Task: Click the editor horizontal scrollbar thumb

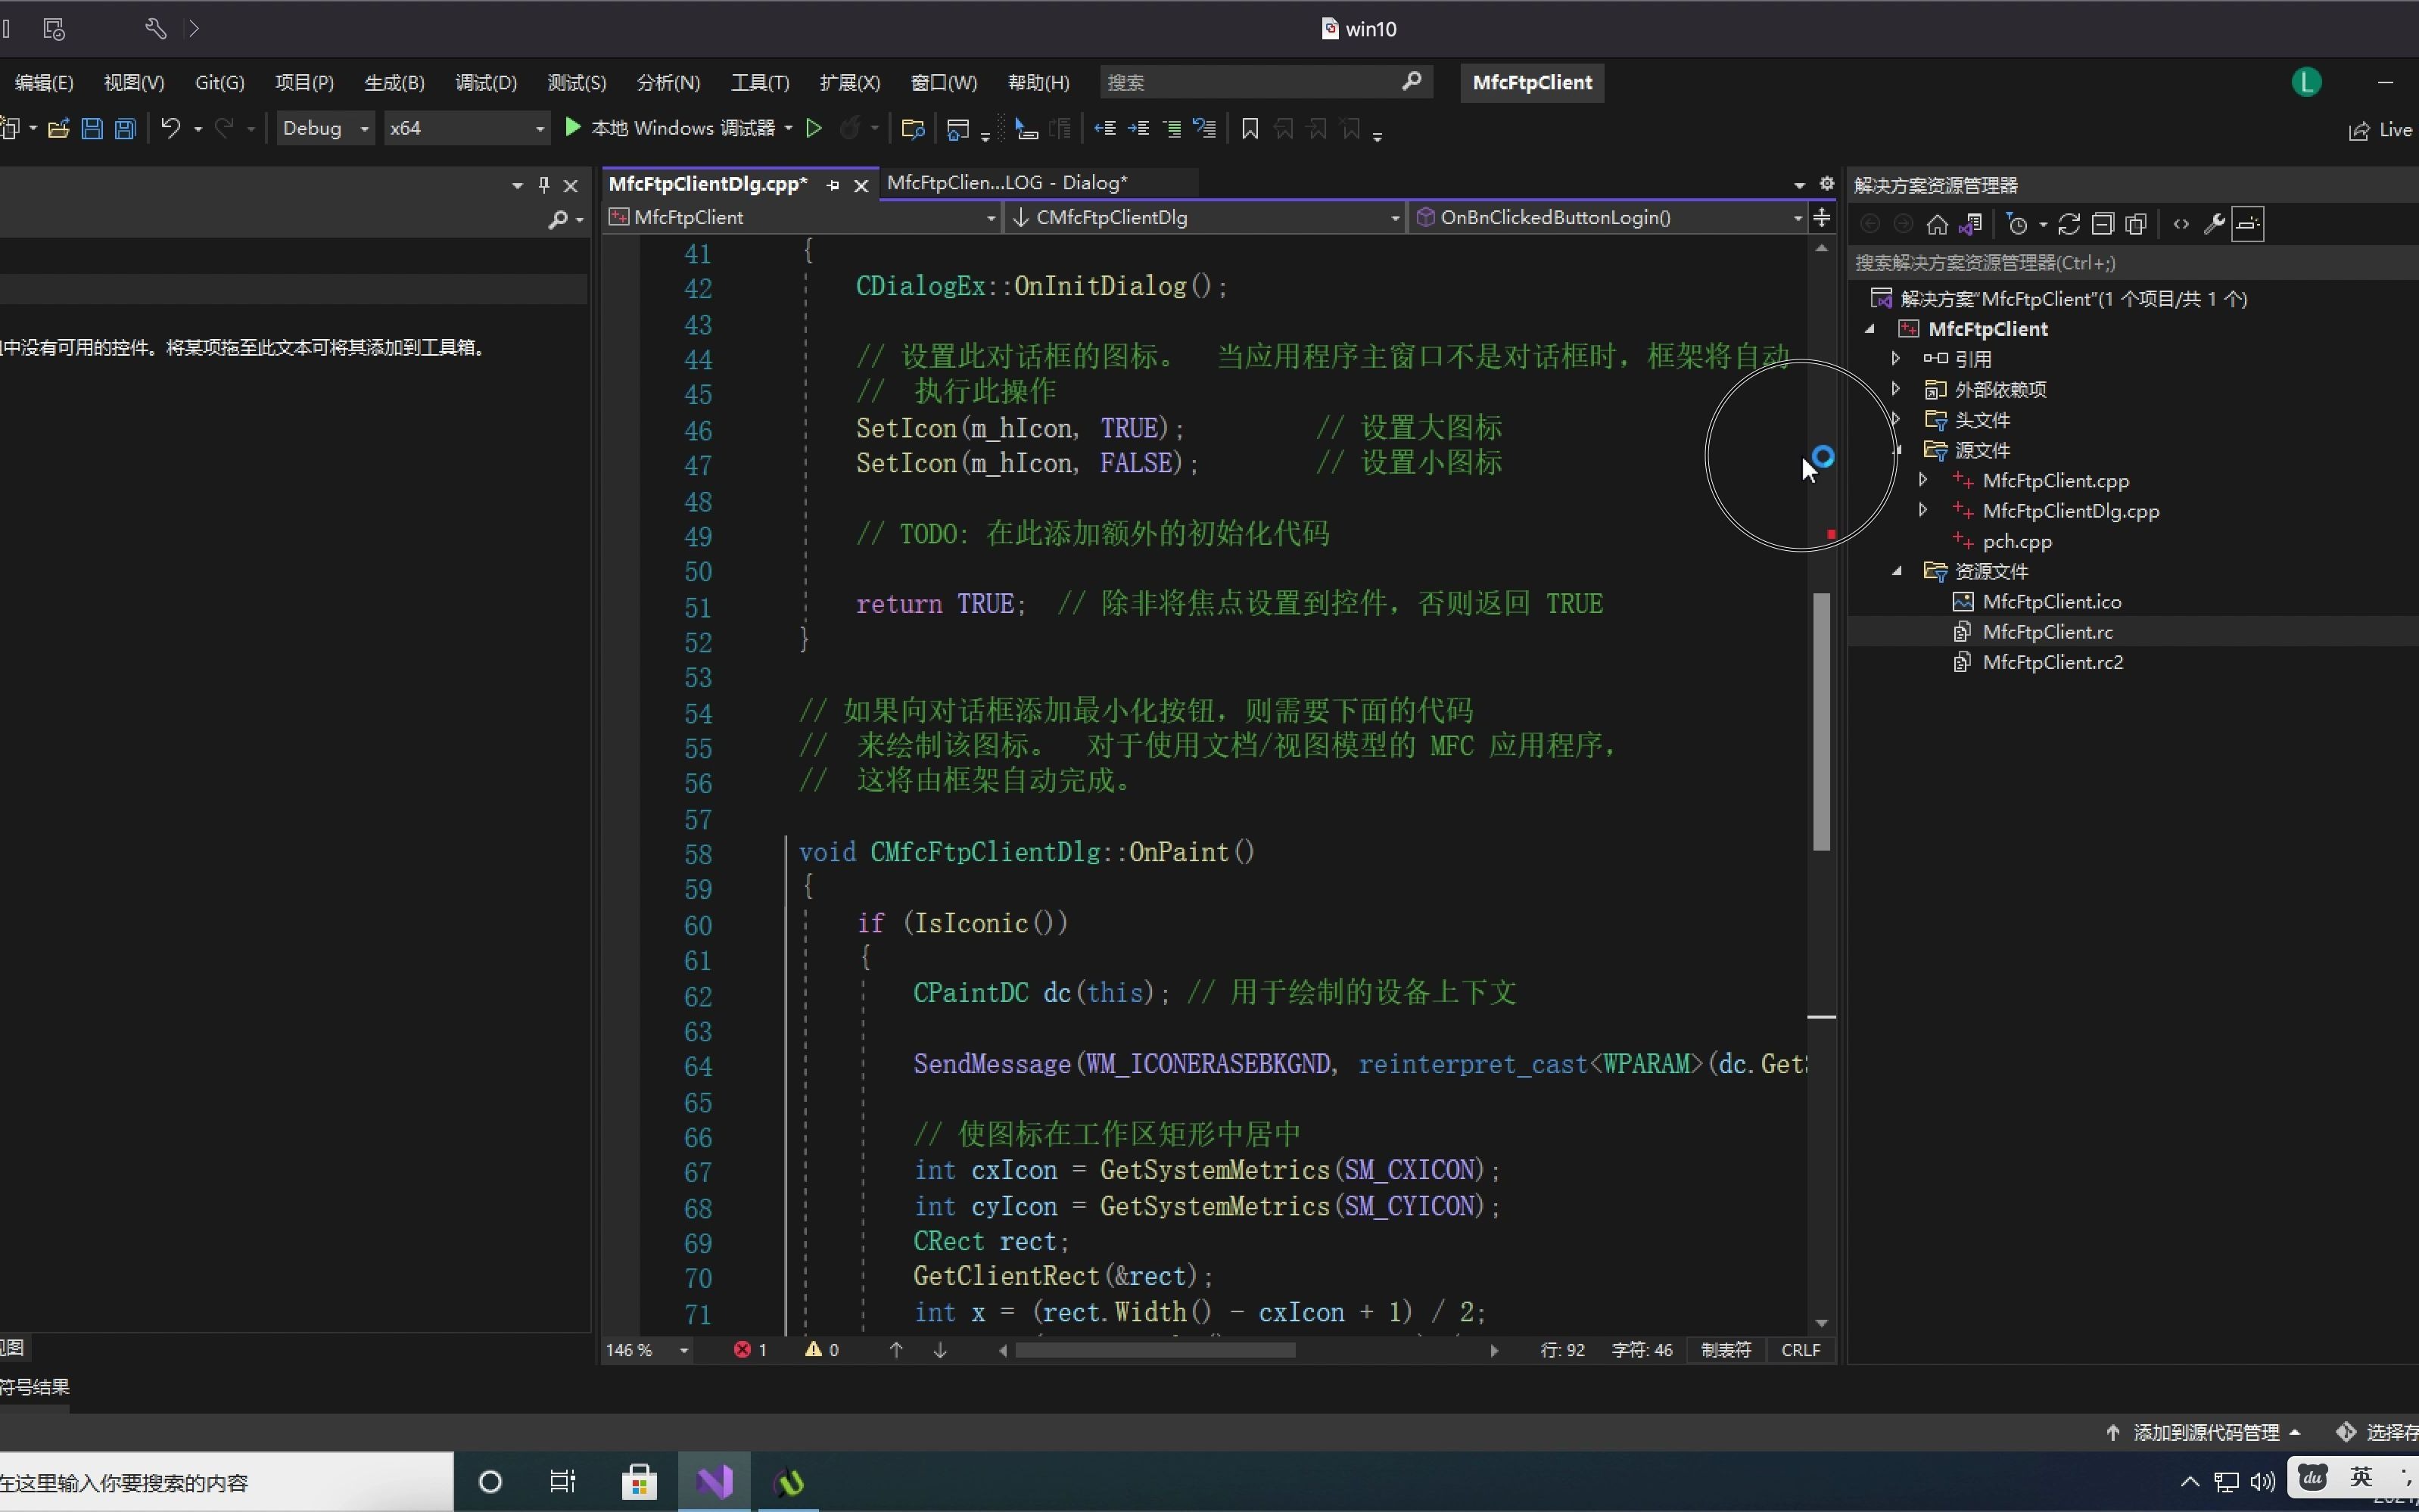Action: click(1155, 1350)
